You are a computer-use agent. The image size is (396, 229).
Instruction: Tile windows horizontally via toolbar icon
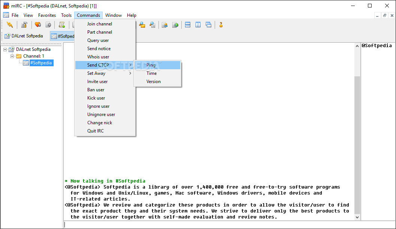click(x=188, y=25)
